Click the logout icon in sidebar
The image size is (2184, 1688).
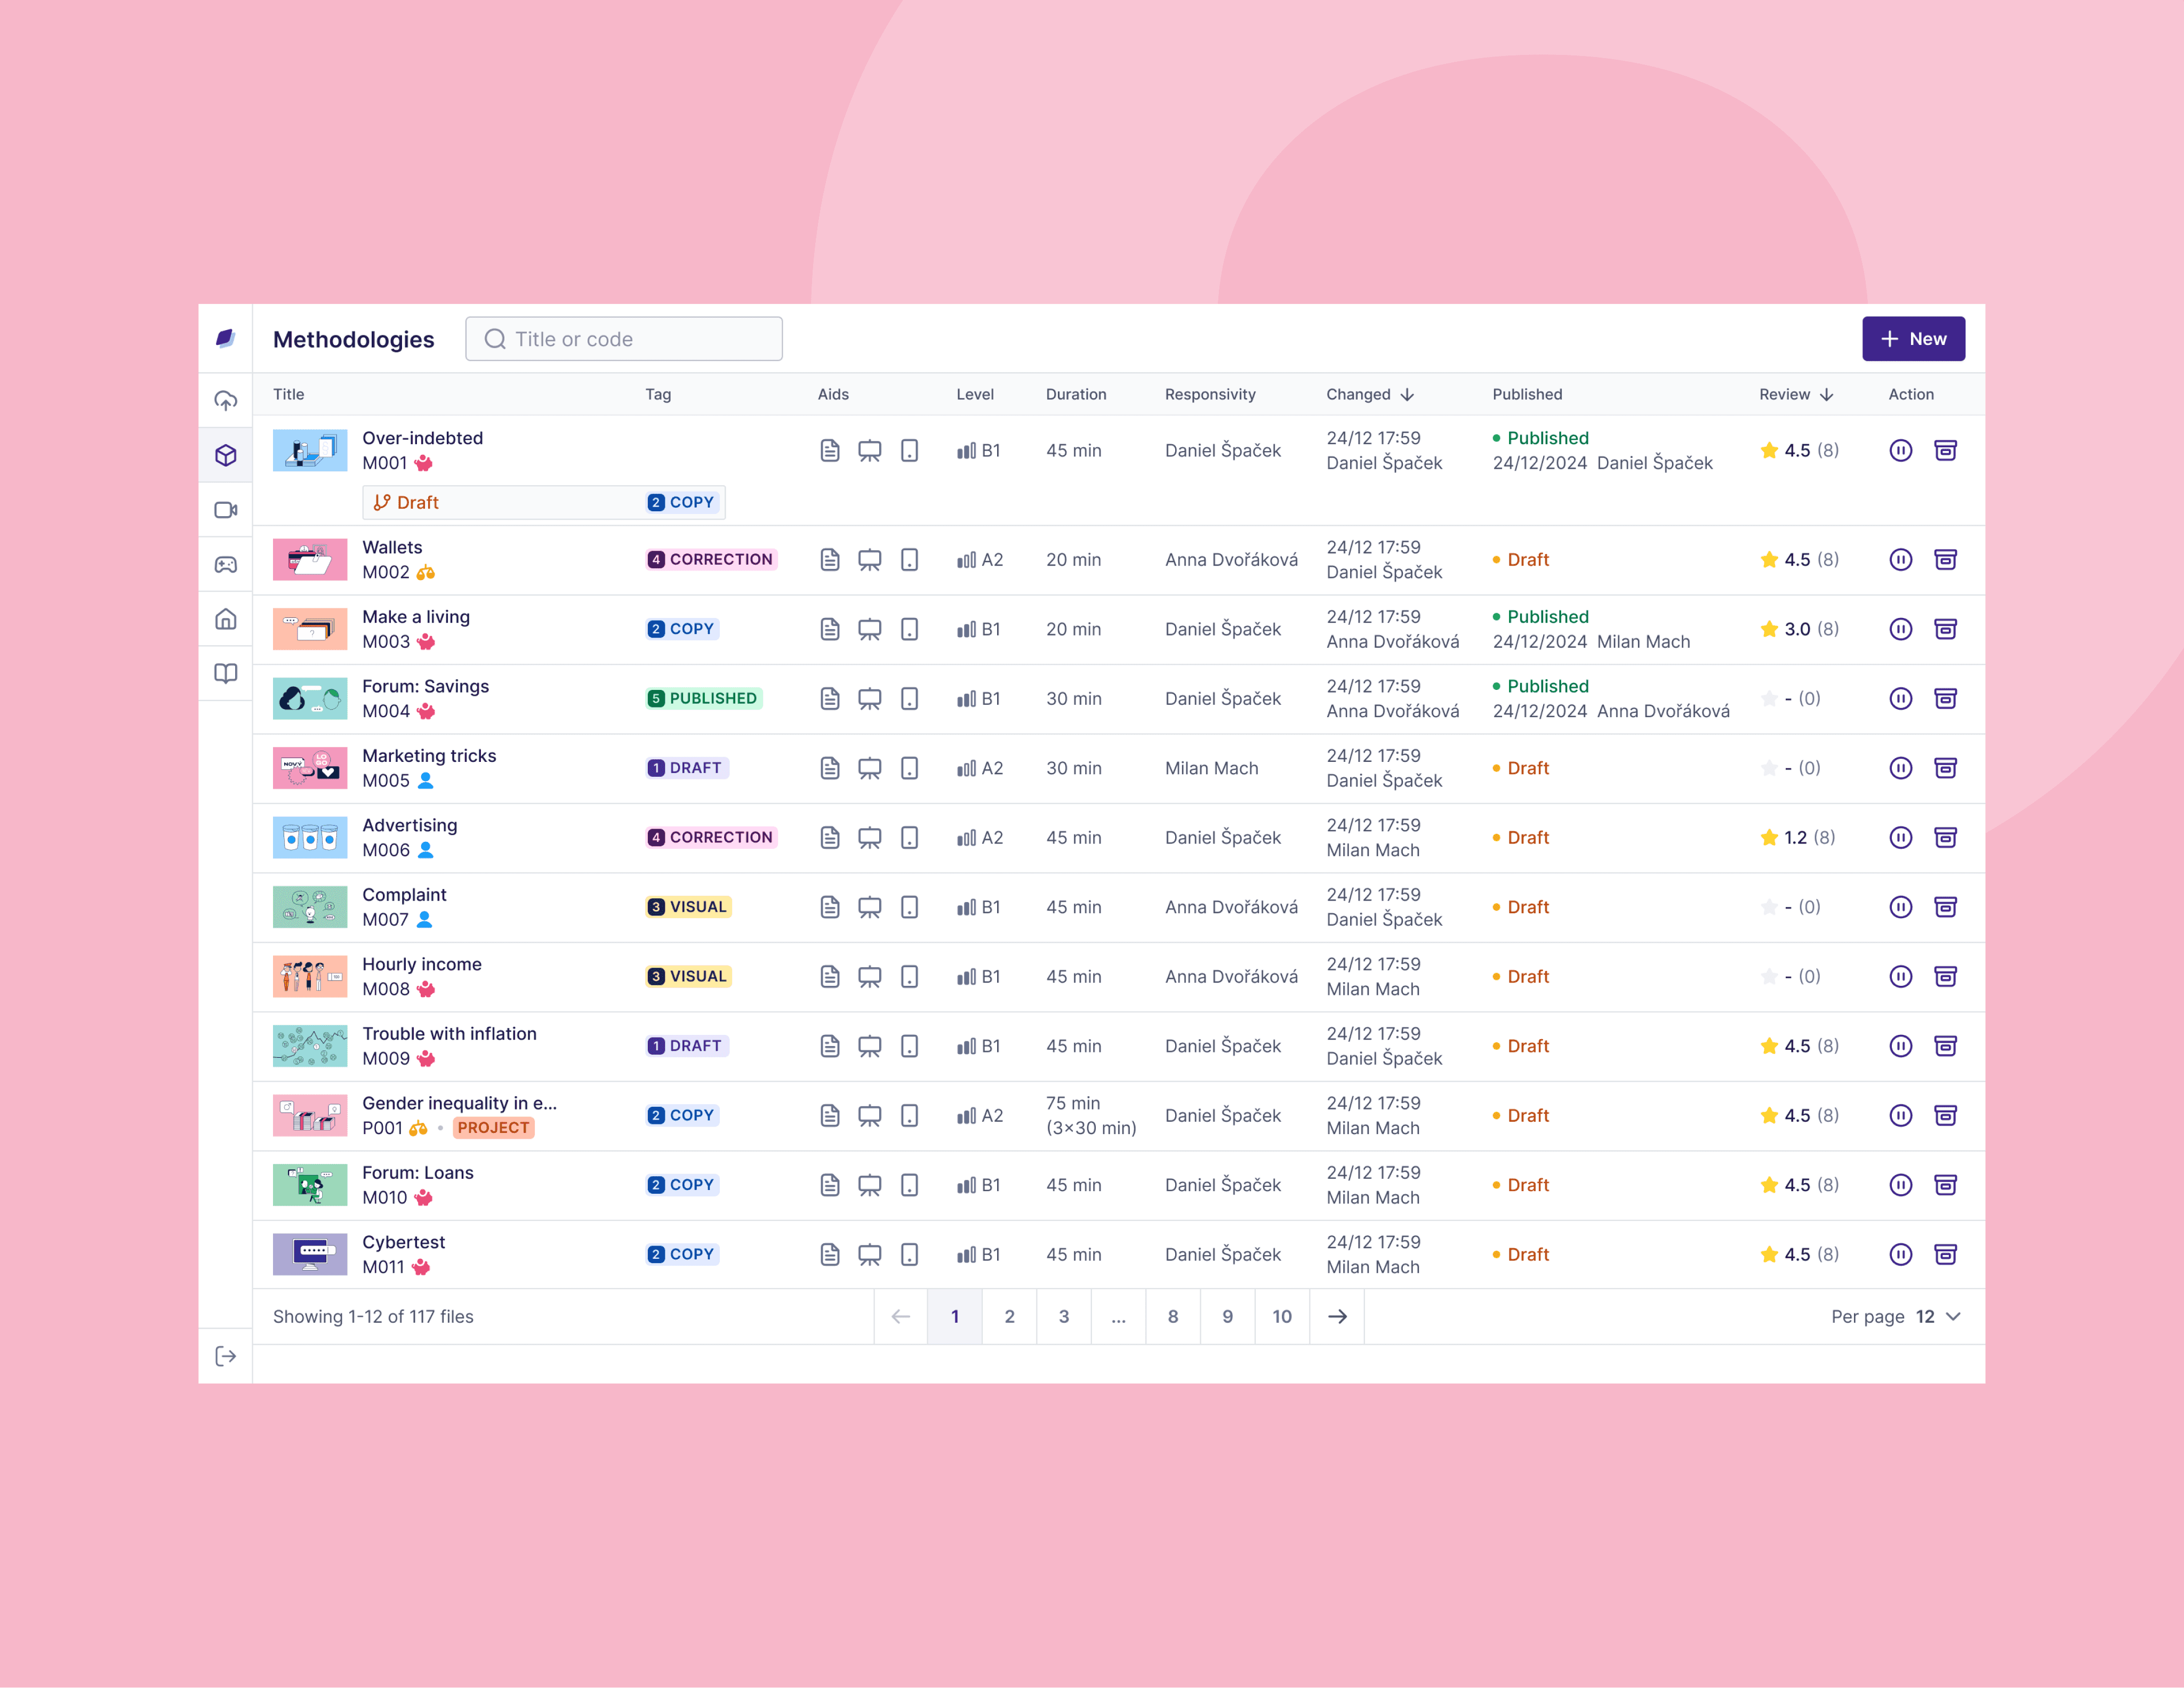pyautogui.click(x=226, y=1356)
